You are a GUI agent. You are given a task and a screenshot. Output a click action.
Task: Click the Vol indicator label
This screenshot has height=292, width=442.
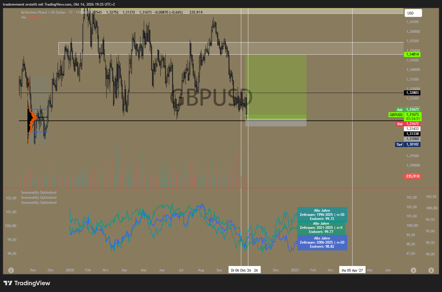click(24, 17)
